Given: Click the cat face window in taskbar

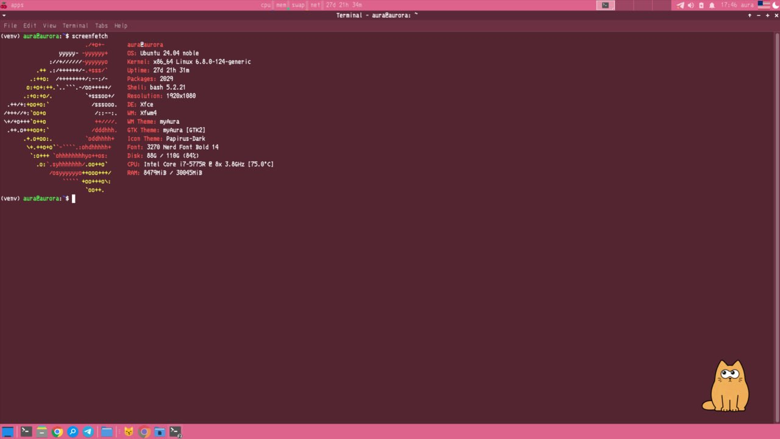Looking at the screenshot, I should point(129,432).
